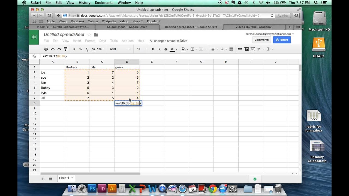This screenshot has width=349, height=196.
Task: Open the all sheets list icon
Action: pos(50,179)
